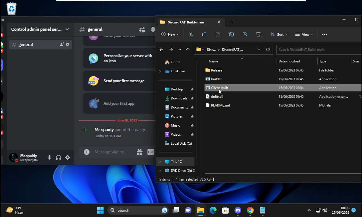This screenshot has height=217, width=362.
Task: Open Microsoft Store from the taskbar
Action: [225, 210]
